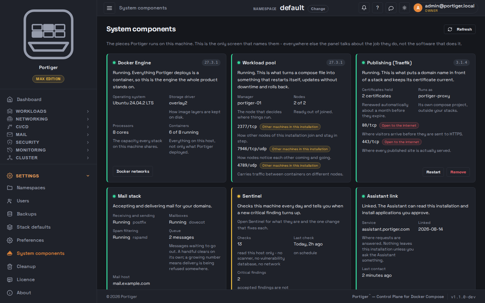Click the v1.1.0-dev version label

463,297
